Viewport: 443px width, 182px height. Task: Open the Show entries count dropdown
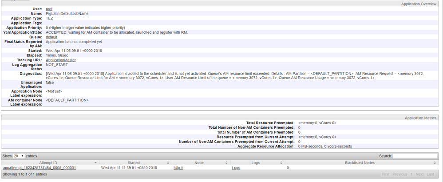click(19, 156)
